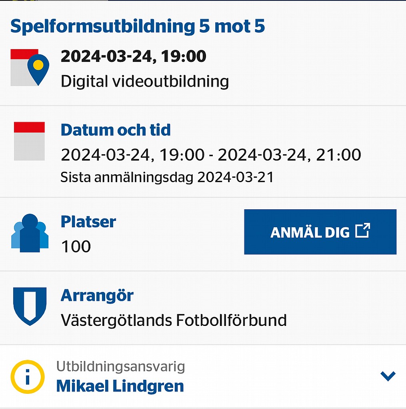The height and width of the screenshot is (409, 406).
Task: Click the ANMÄL DIG button
Action: pyautogui.click(x=320, y=232)
